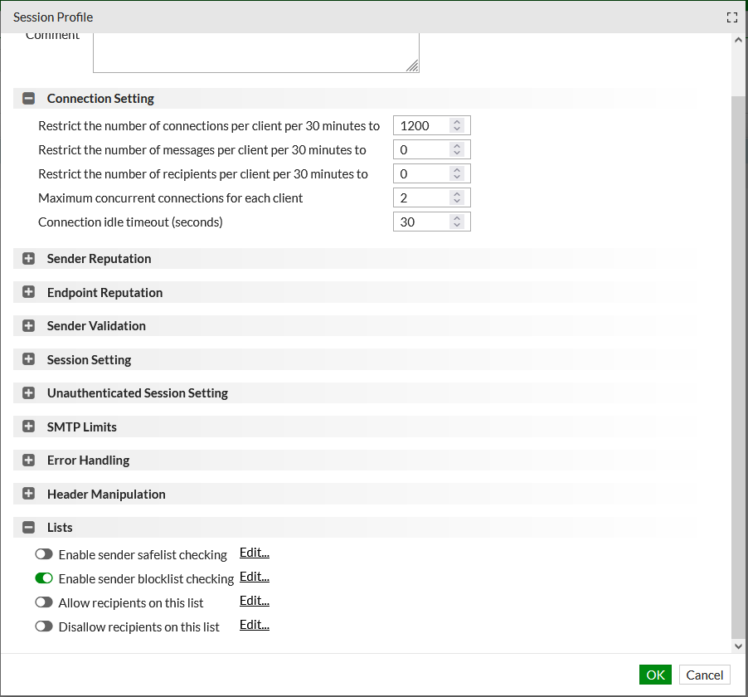The image size is (748, 697).
Task: Click the Sender Validation plus icon
Action: coord(29,326)
